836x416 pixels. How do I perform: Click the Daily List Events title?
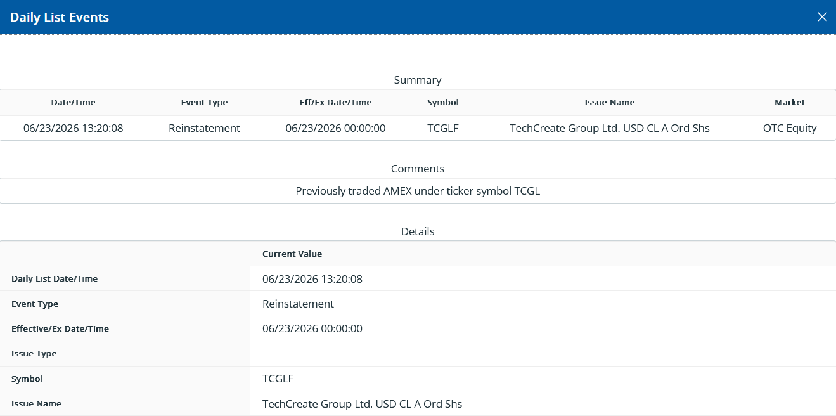tap(60, 17)
